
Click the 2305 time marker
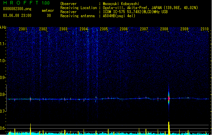pos(104,29)
